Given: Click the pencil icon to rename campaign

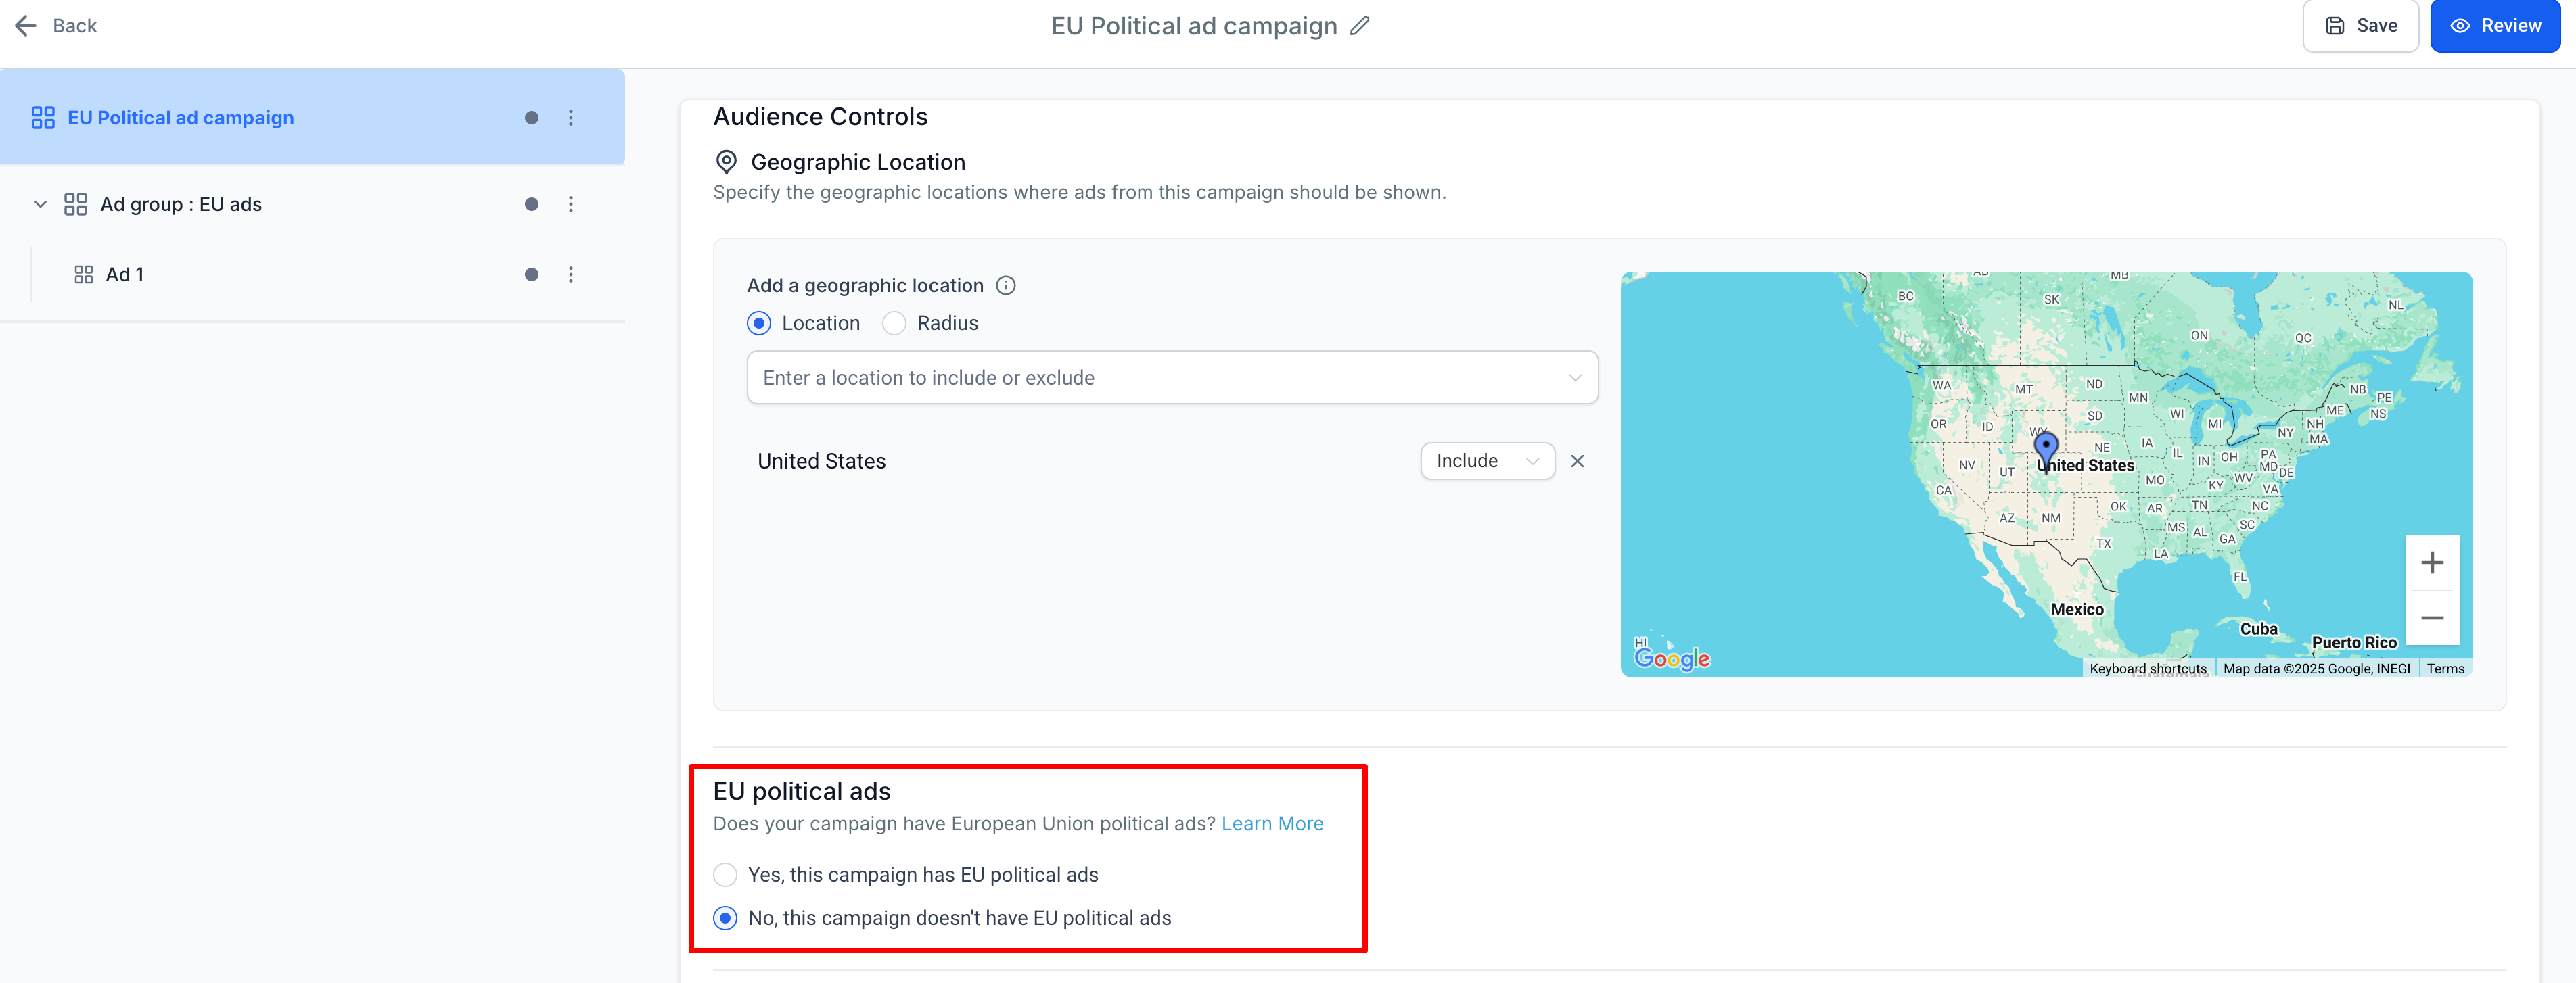Looking at the screenshot, I should pyautogui.click(x=1359, y=26).
